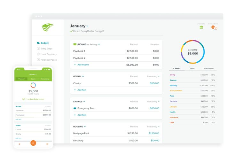
Task: Select the Charity budget item
Action: click(77, 83)
